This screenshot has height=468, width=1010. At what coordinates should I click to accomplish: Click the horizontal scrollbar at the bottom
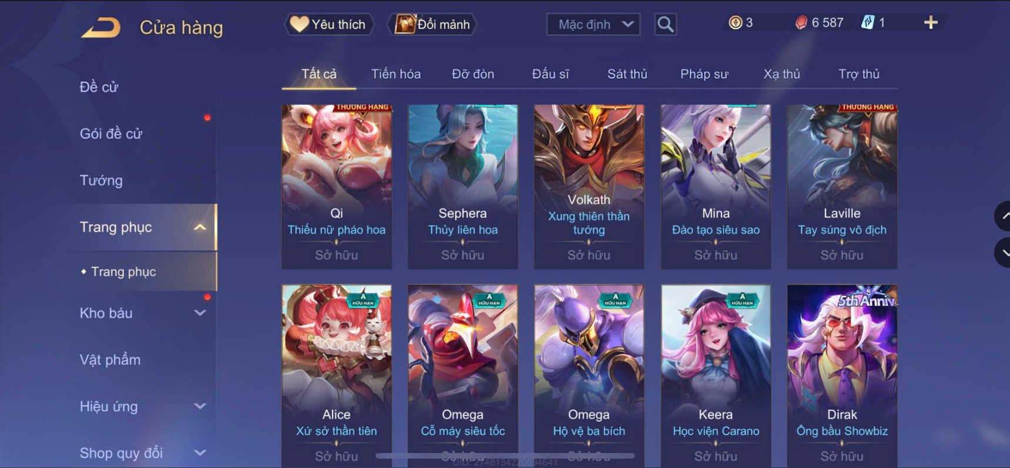pyautogui.click(x=505, y=456)
